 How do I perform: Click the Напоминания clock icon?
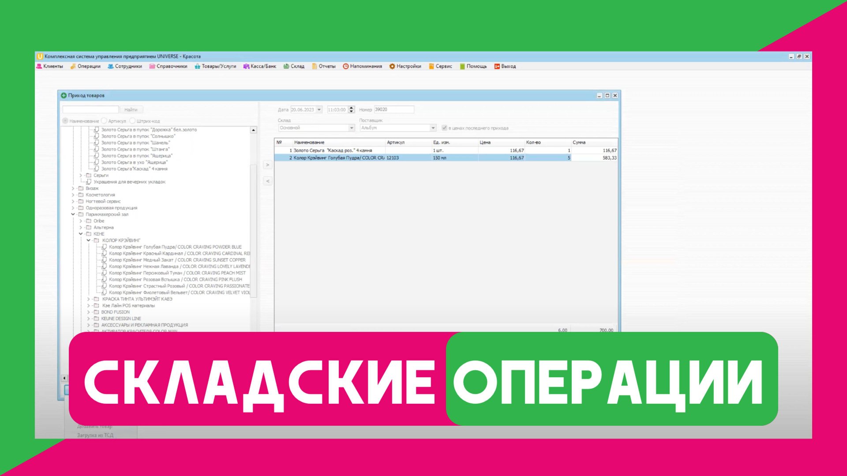pos(346,66)
